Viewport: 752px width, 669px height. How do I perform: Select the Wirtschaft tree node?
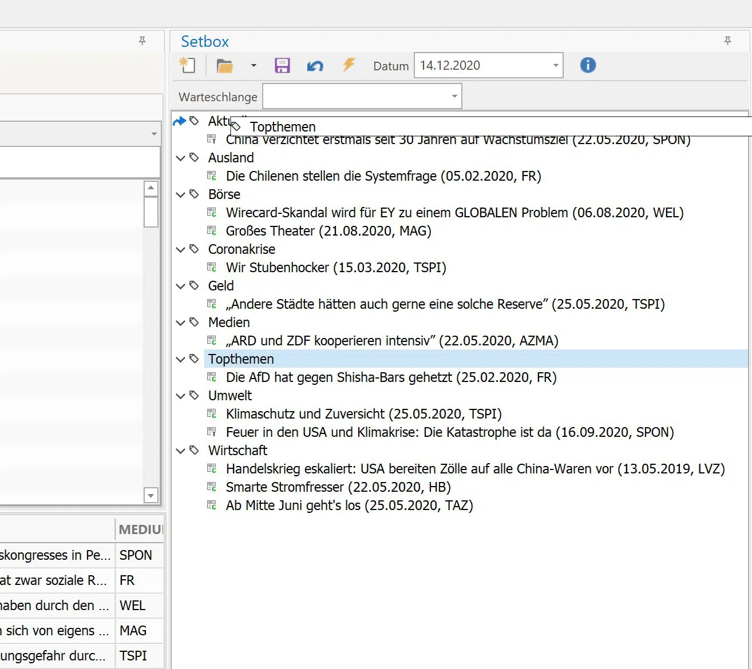click(238, 451)
